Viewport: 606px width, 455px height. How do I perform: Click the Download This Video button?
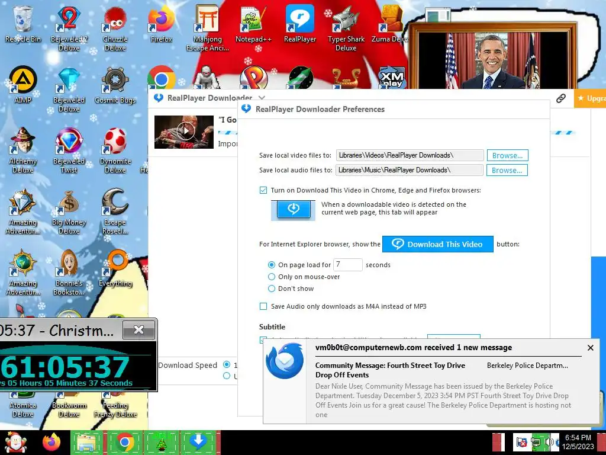click(437, 244)
